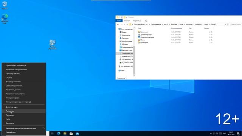Refresh the Explorer folder view
Screen dimensions: 242x136
point(228,25)
